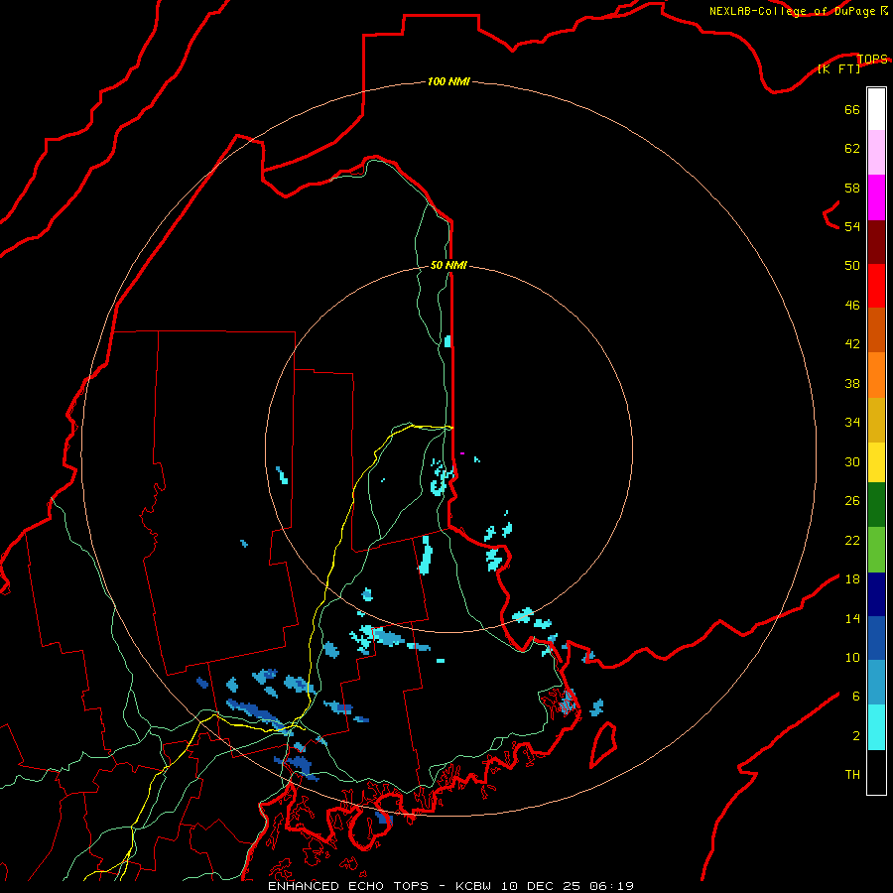Screen dimensions: 893x893
Task: Click the bright orange legend swatch
Action: [x=876, y=375]
